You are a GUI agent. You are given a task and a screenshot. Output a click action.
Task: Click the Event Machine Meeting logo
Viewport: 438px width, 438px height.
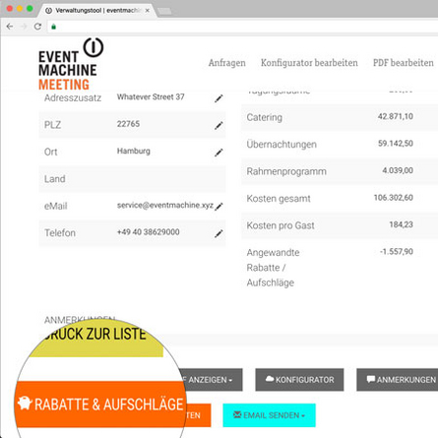71,64
